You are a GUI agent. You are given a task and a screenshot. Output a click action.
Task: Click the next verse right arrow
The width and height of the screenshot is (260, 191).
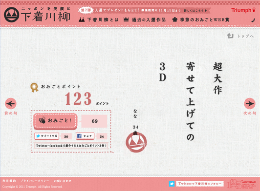250,103
